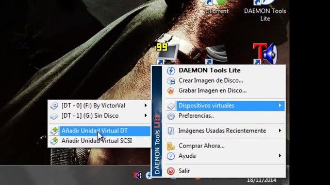Click the red T speaker icon in the taskbar
Image resolution: width=330 pixels, height=185 pixels.
pos(137,175)
